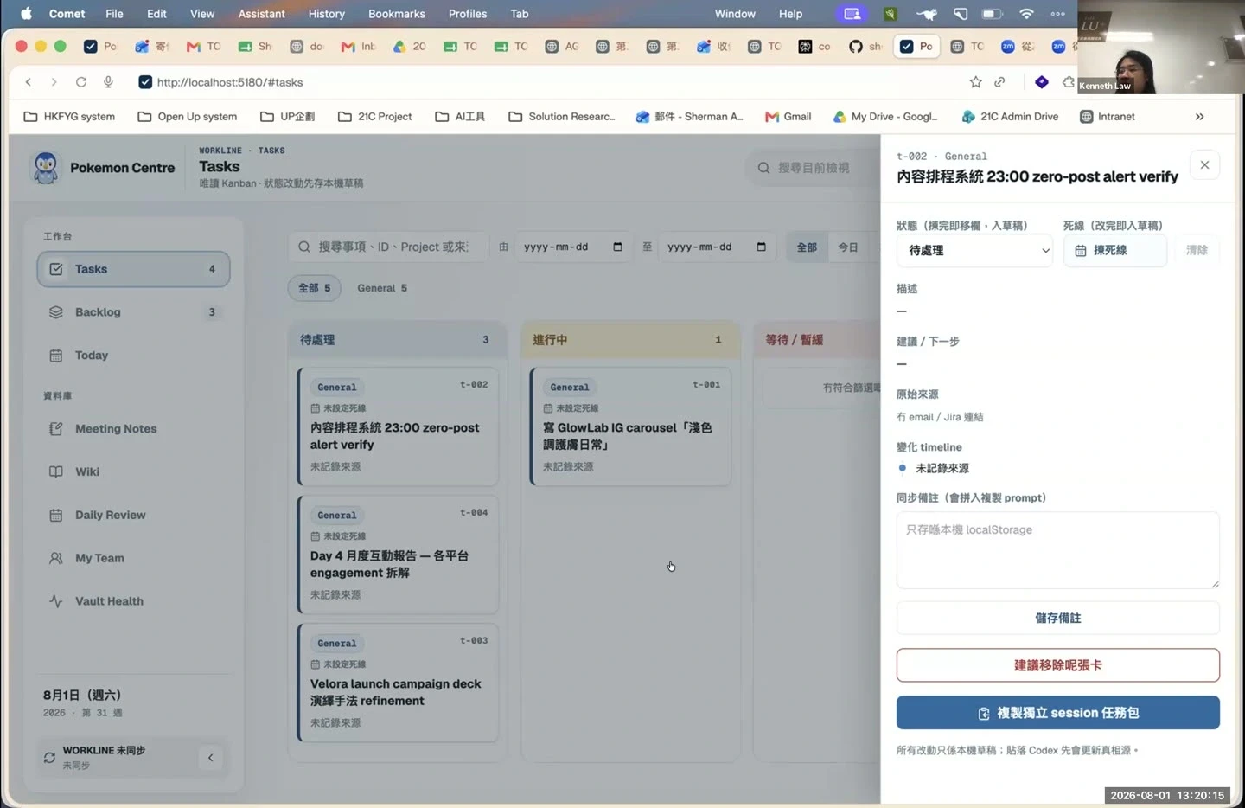This screenshot has width=1245, height=808.
Task: Close the t-002 task detail panel
Action: [1204, 165]
